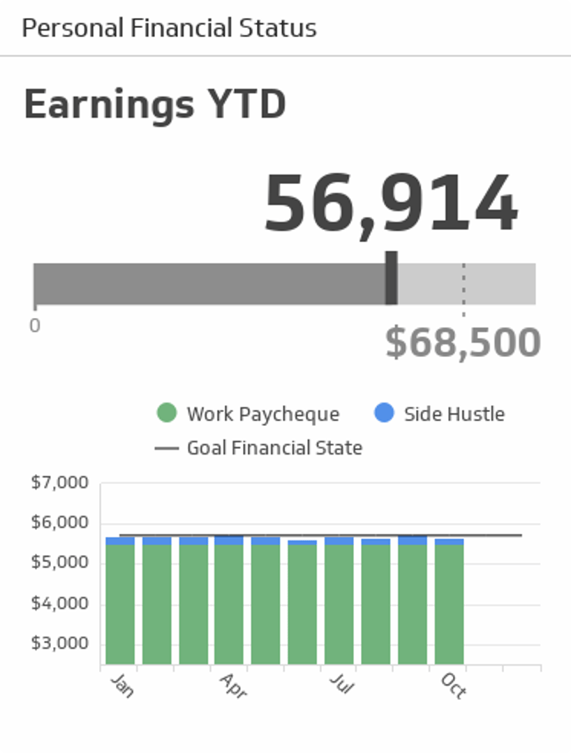Click the Jan axis label

click(x=121, y=686)
